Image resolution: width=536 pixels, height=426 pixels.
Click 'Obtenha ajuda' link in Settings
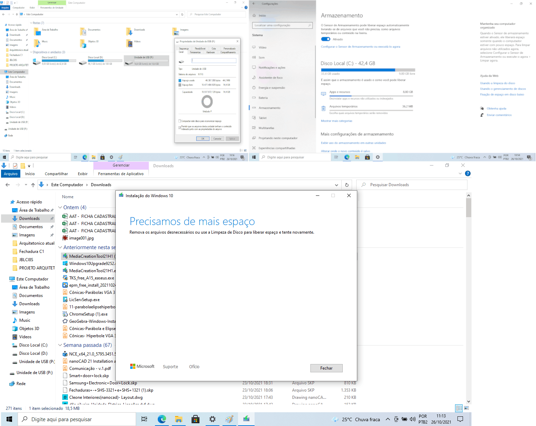[496, 108]
